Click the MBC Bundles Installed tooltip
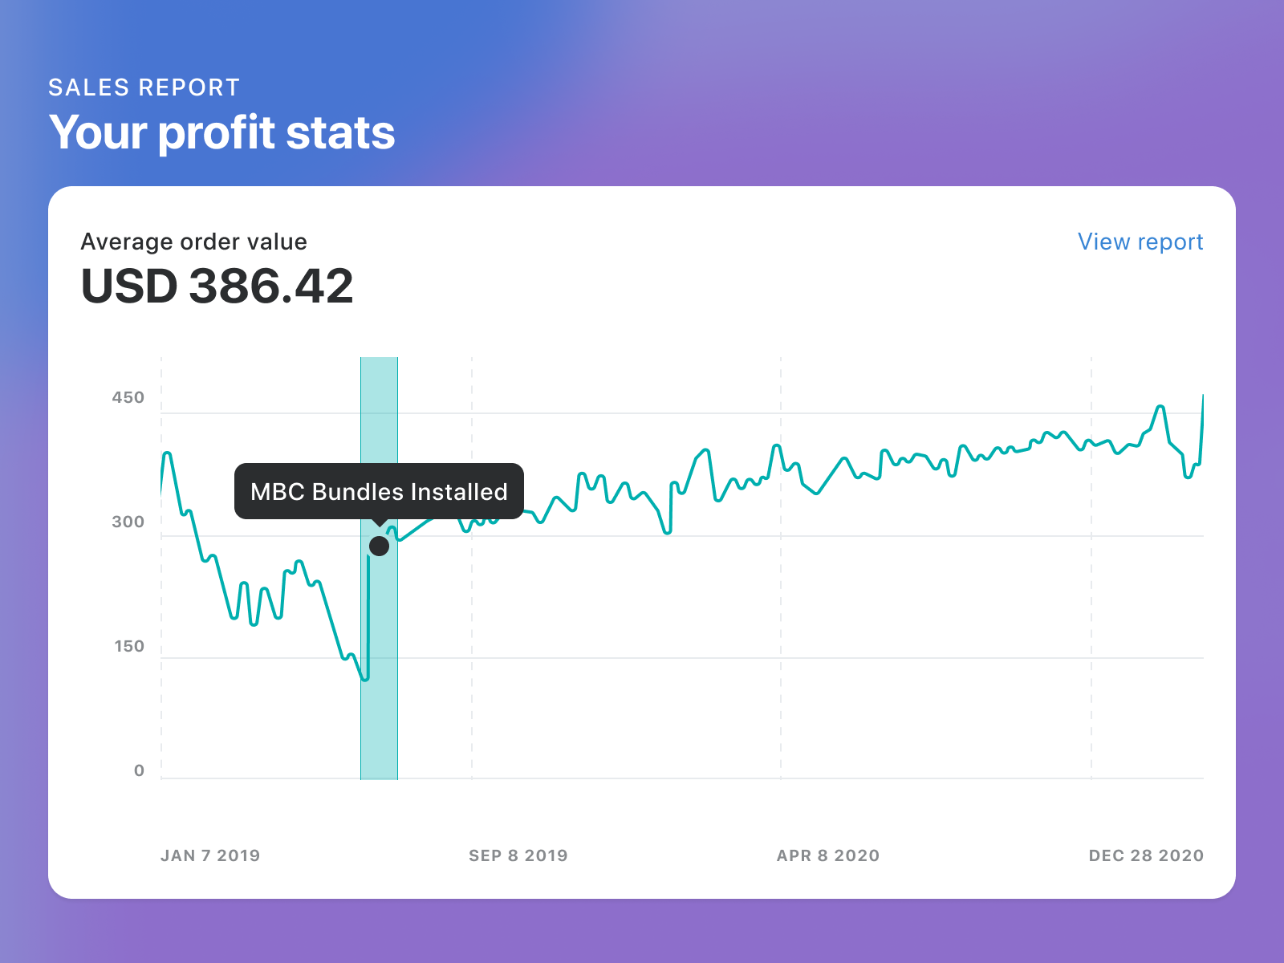 [379, 491]
